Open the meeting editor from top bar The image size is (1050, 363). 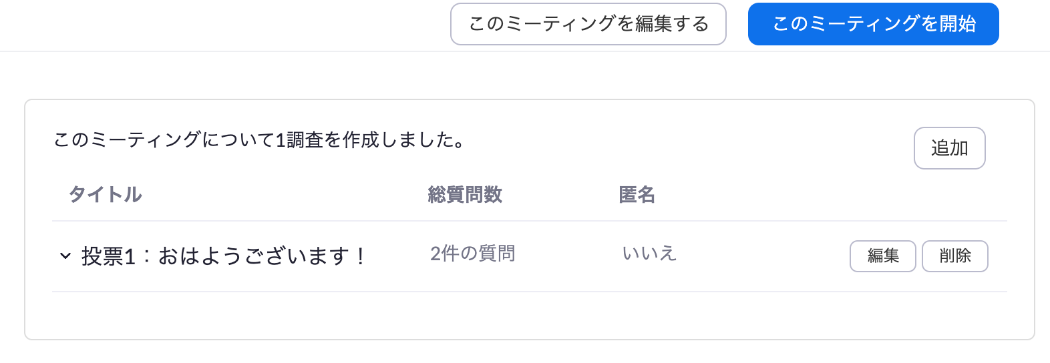pyautogui.click(x=588, y=24)
